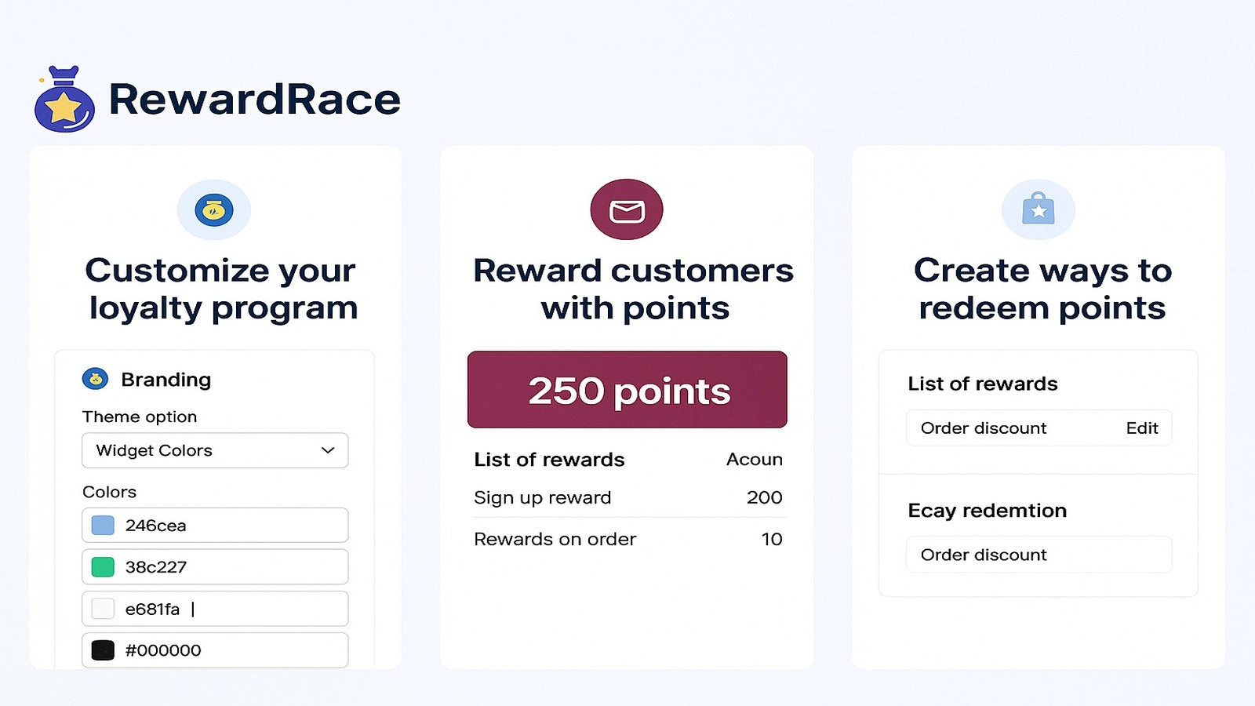Open the Widget Colors theme dropdown
The image size is (1255, 706).
215,450
